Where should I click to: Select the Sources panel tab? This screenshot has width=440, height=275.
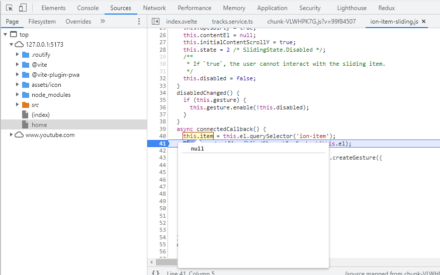[x=121, y=8]
